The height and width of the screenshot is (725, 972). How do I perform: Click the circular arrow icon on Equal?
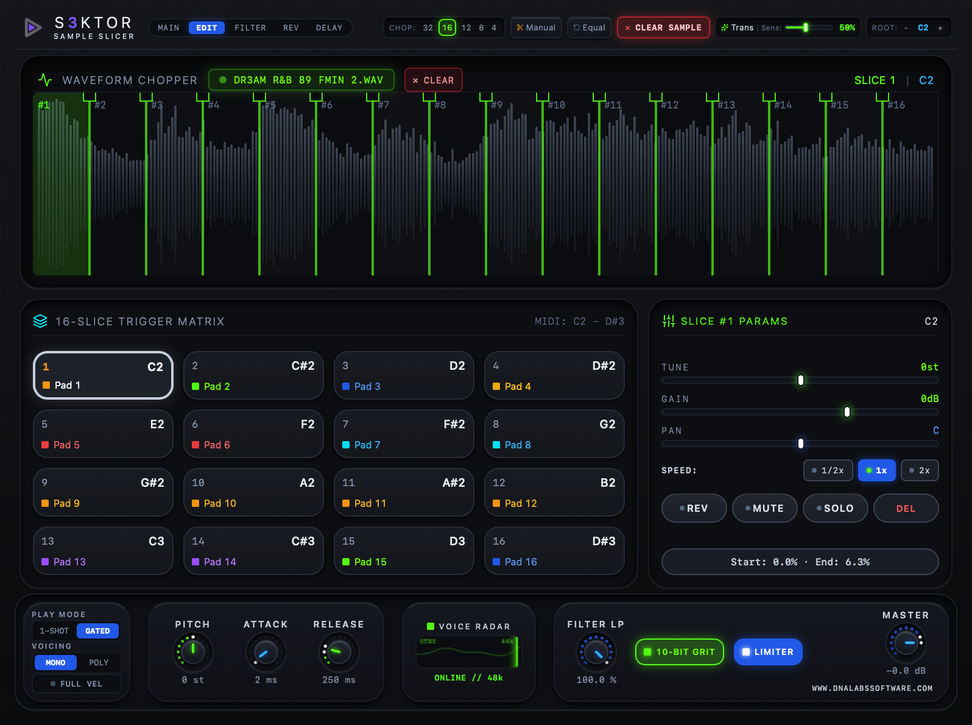577,27
